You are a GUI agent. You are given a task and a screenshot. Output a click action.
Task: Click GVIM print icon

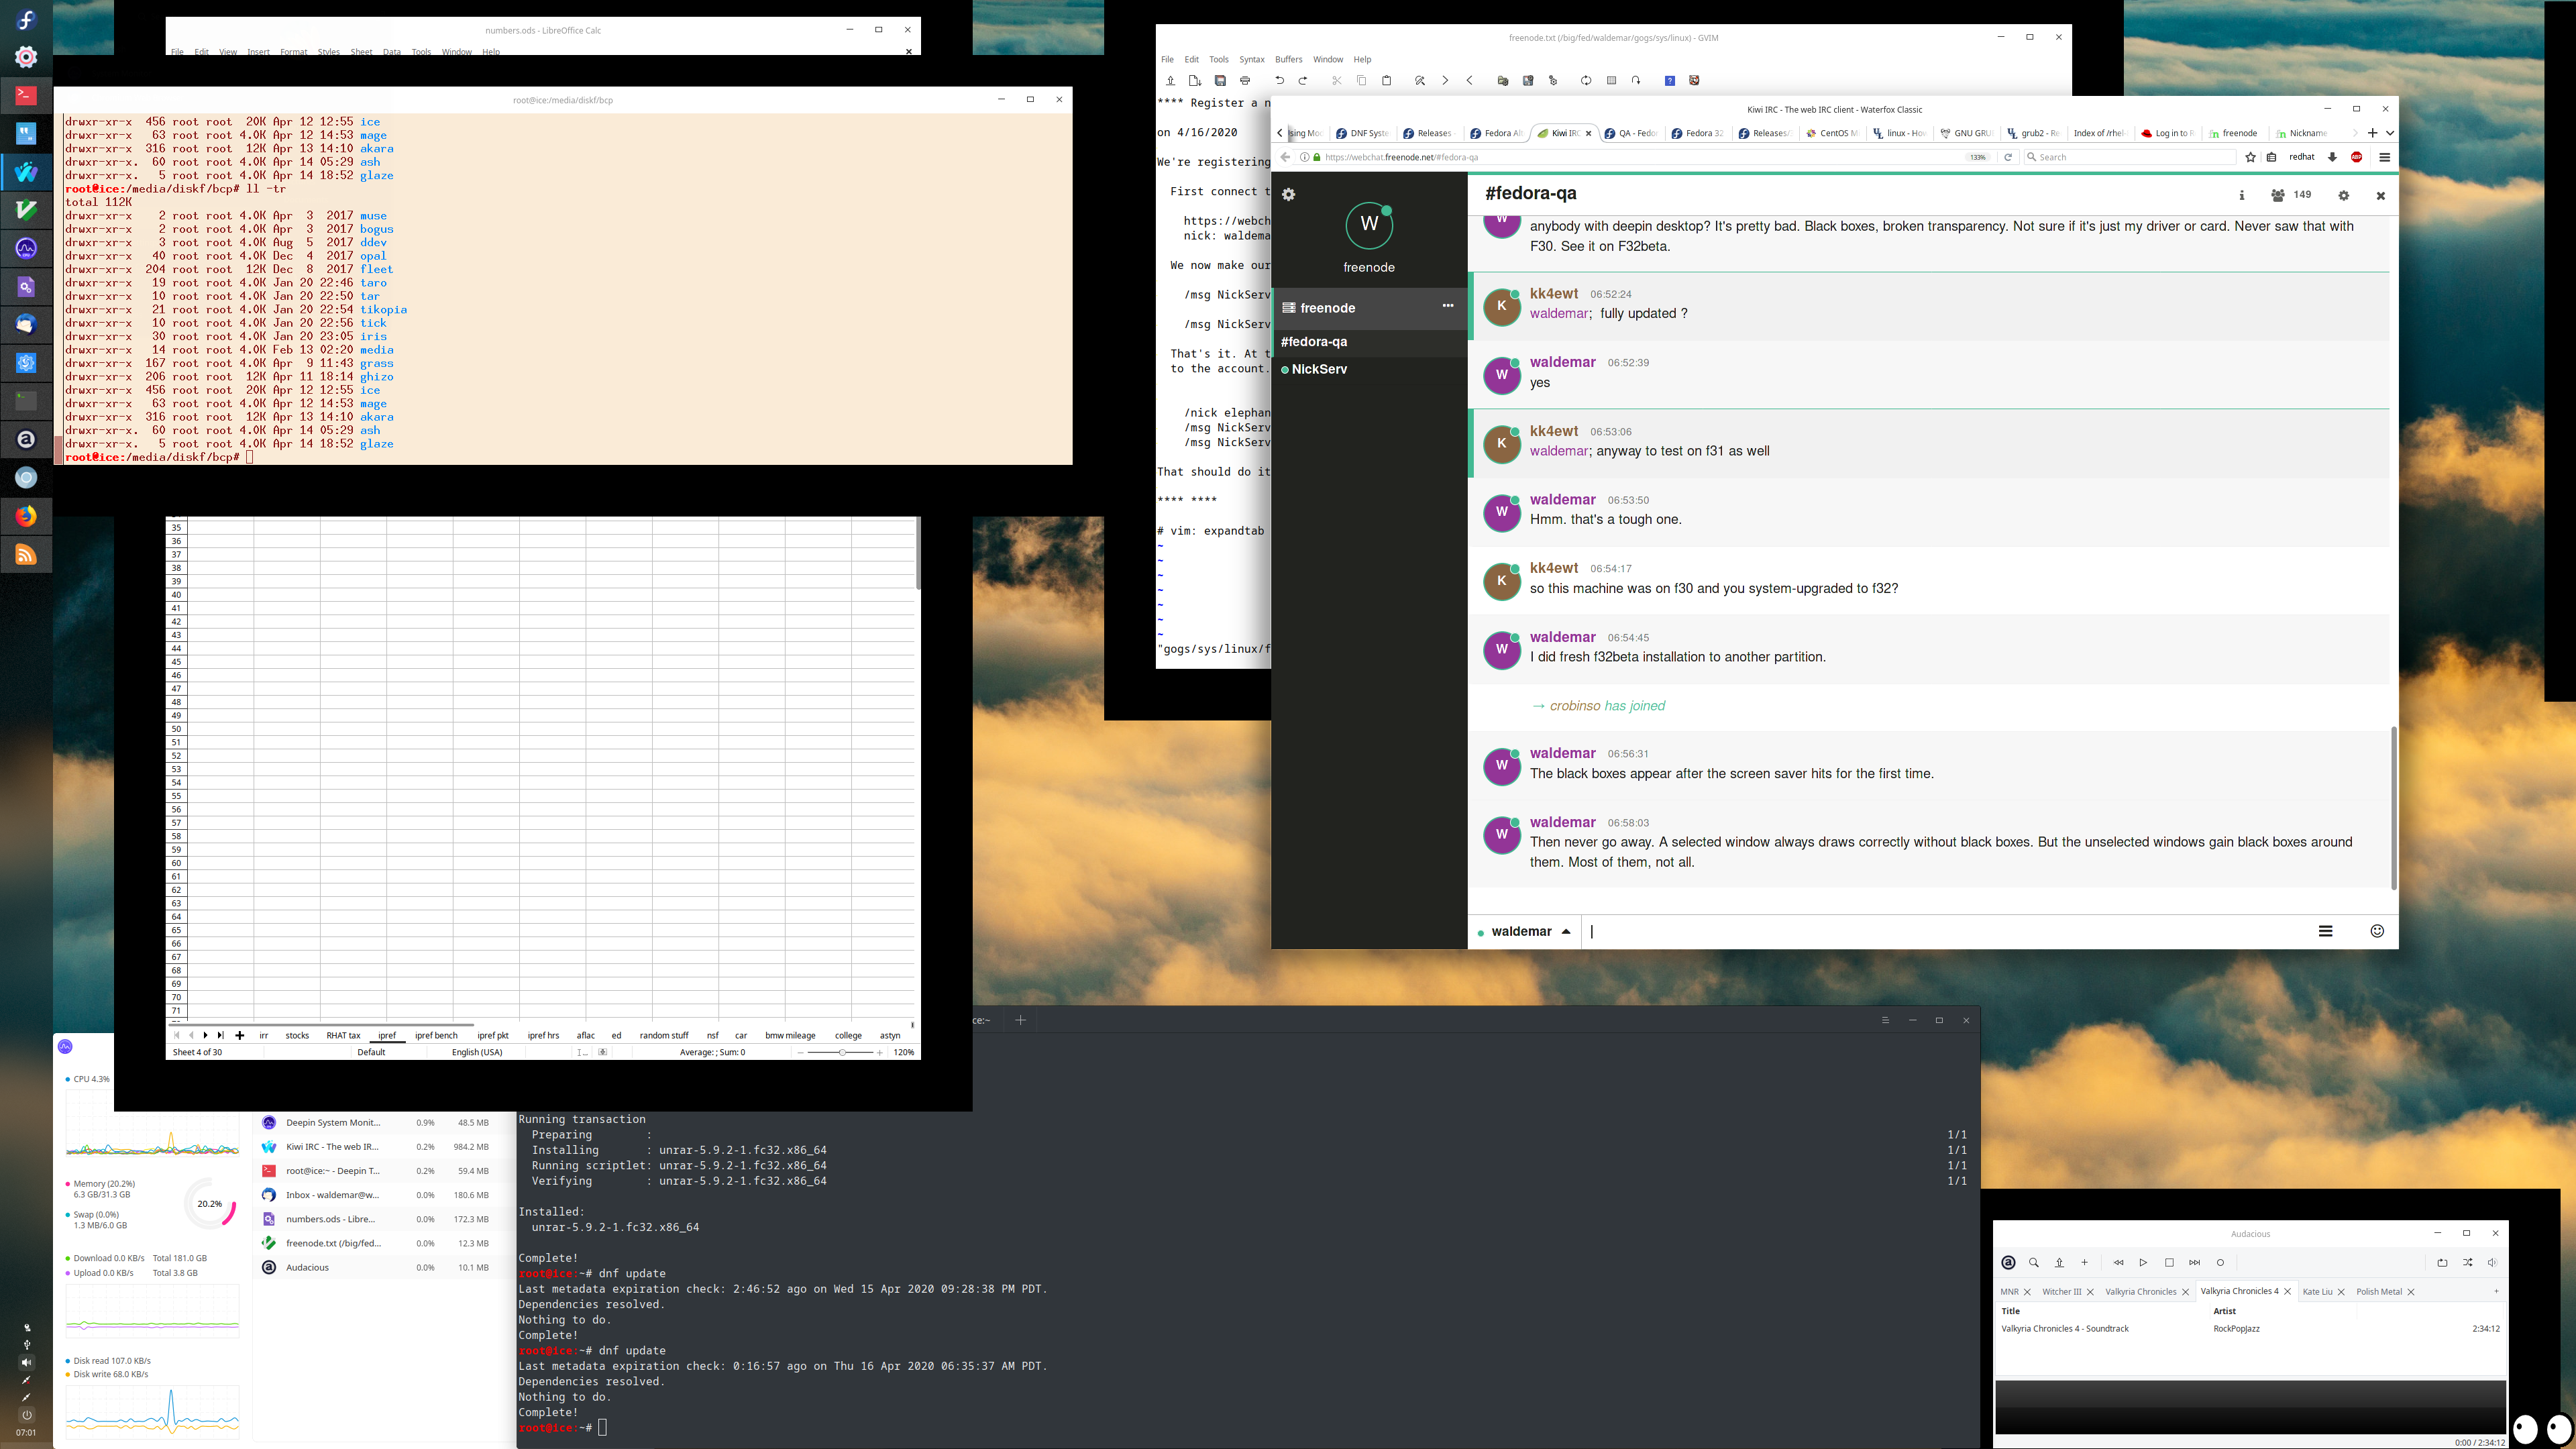click(1245, 80)
